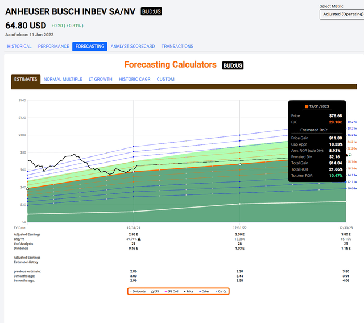Image resolution: width=364 pixels, height=323 pixels.
Task: Click EPS triangle marker at chart start
Action: (x=28, y=189)
